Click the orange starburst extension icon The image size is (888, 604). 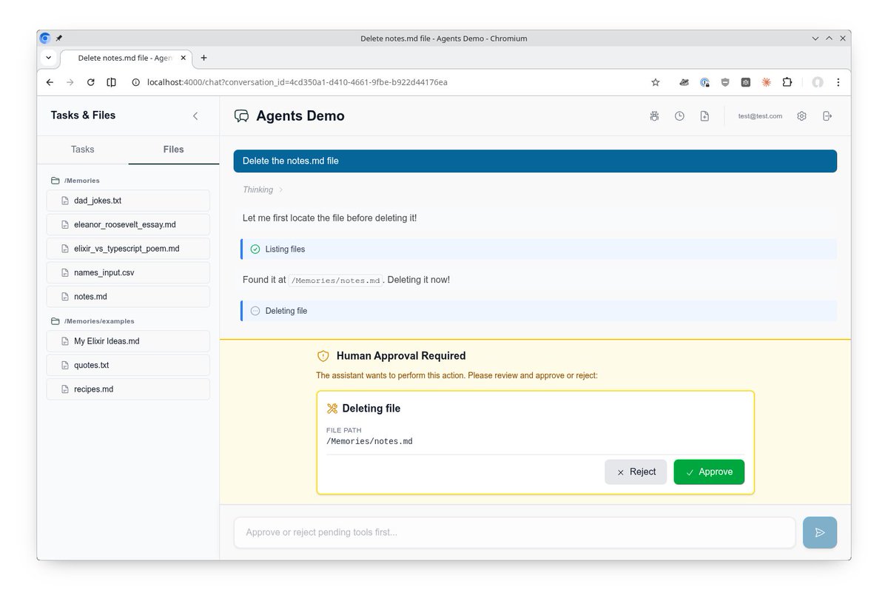pos(767,82)
